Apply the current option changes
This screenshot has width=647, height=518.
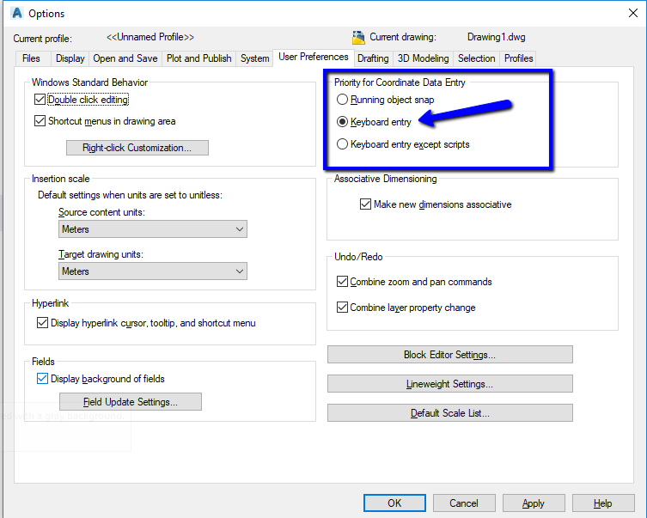(534, 503)
